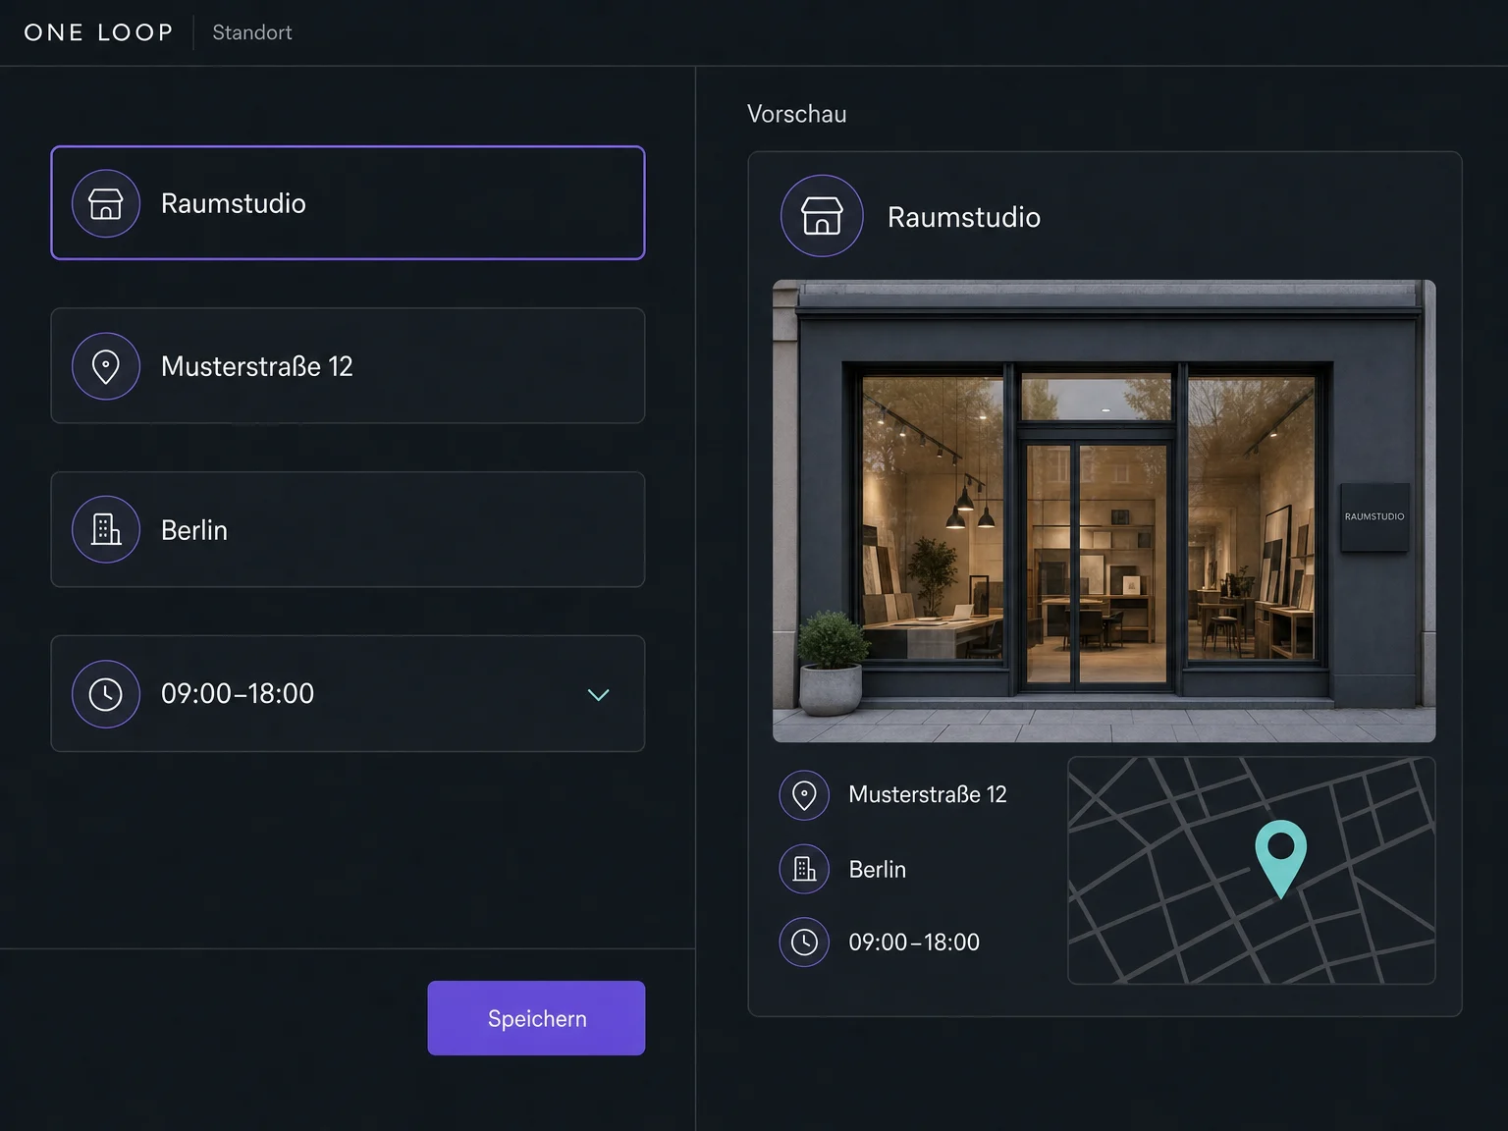1508x1131 pixels.
Task: Select the Standort header label
Action: point(252,32)
